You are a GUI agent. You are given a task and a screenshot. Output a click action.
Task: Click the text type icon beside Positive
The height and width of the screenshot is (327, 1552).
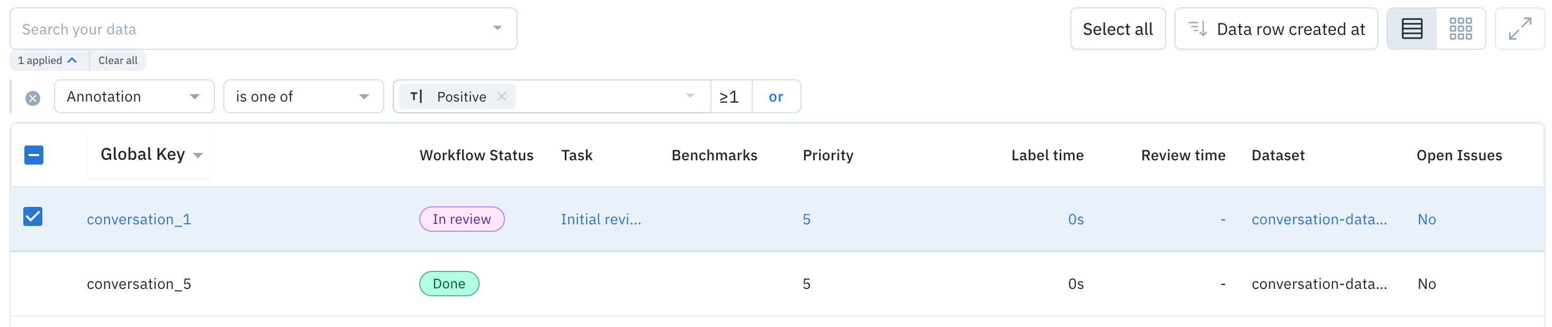416,96
